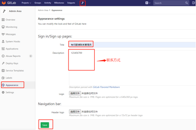The image size is (196, 130).
Task: Click the Messages broadcast icon
Action: (3, 34)
